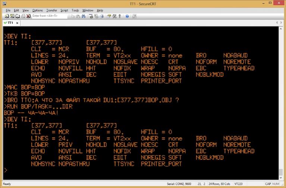Open Session Options from toolbar icon

pyautogui.click(x=109, y=16)
